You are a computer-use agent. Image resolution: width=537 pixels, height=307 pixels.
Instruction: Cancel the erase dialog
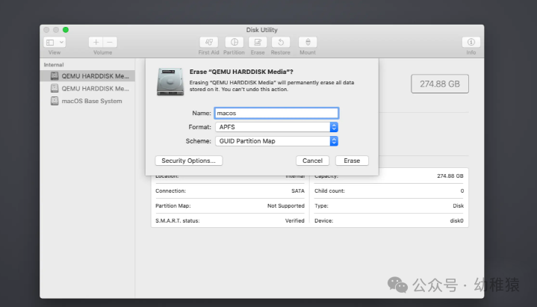312,161
